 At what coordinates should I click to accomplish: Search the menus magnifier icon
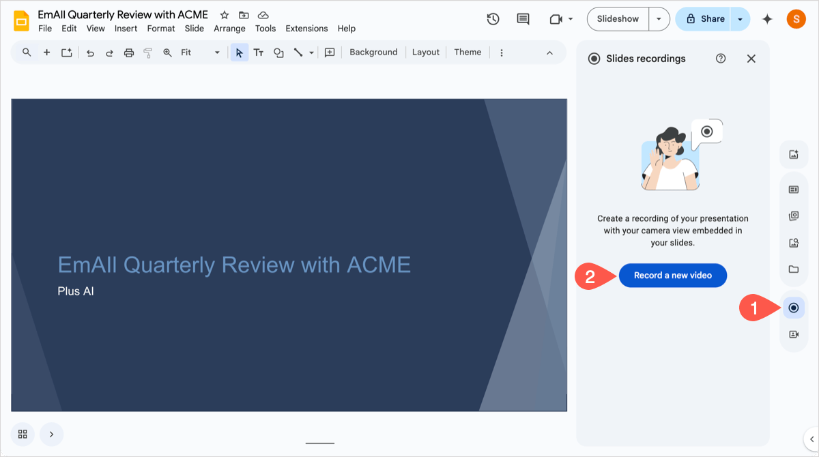coord(27,53)
